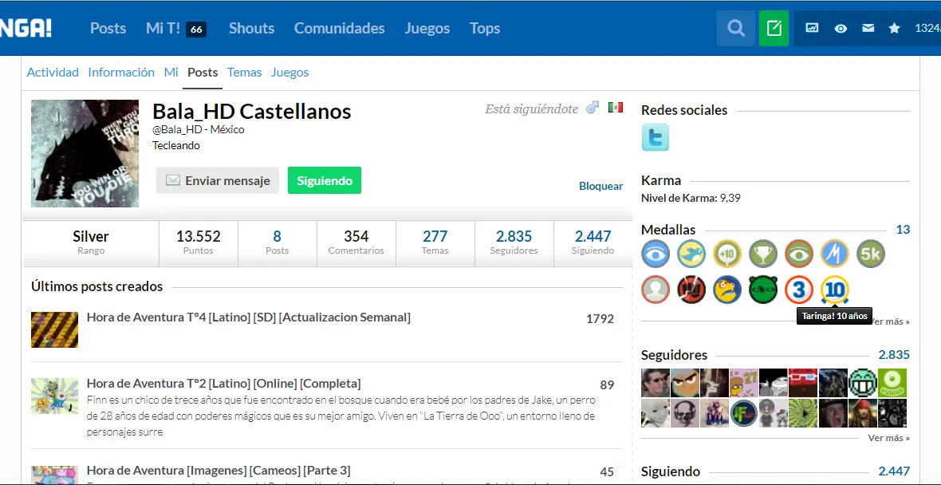Open the Comunidades menu item

[x=339, y=28]
